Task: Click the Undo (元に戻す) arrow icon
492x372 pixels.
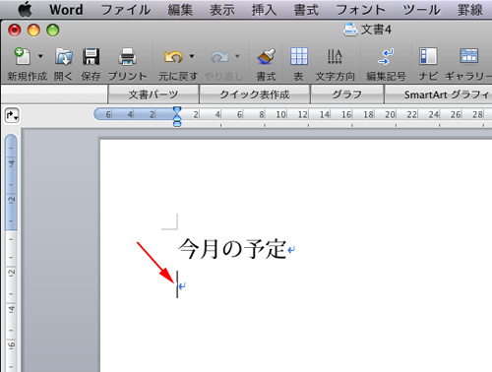Action: (173, 56)
